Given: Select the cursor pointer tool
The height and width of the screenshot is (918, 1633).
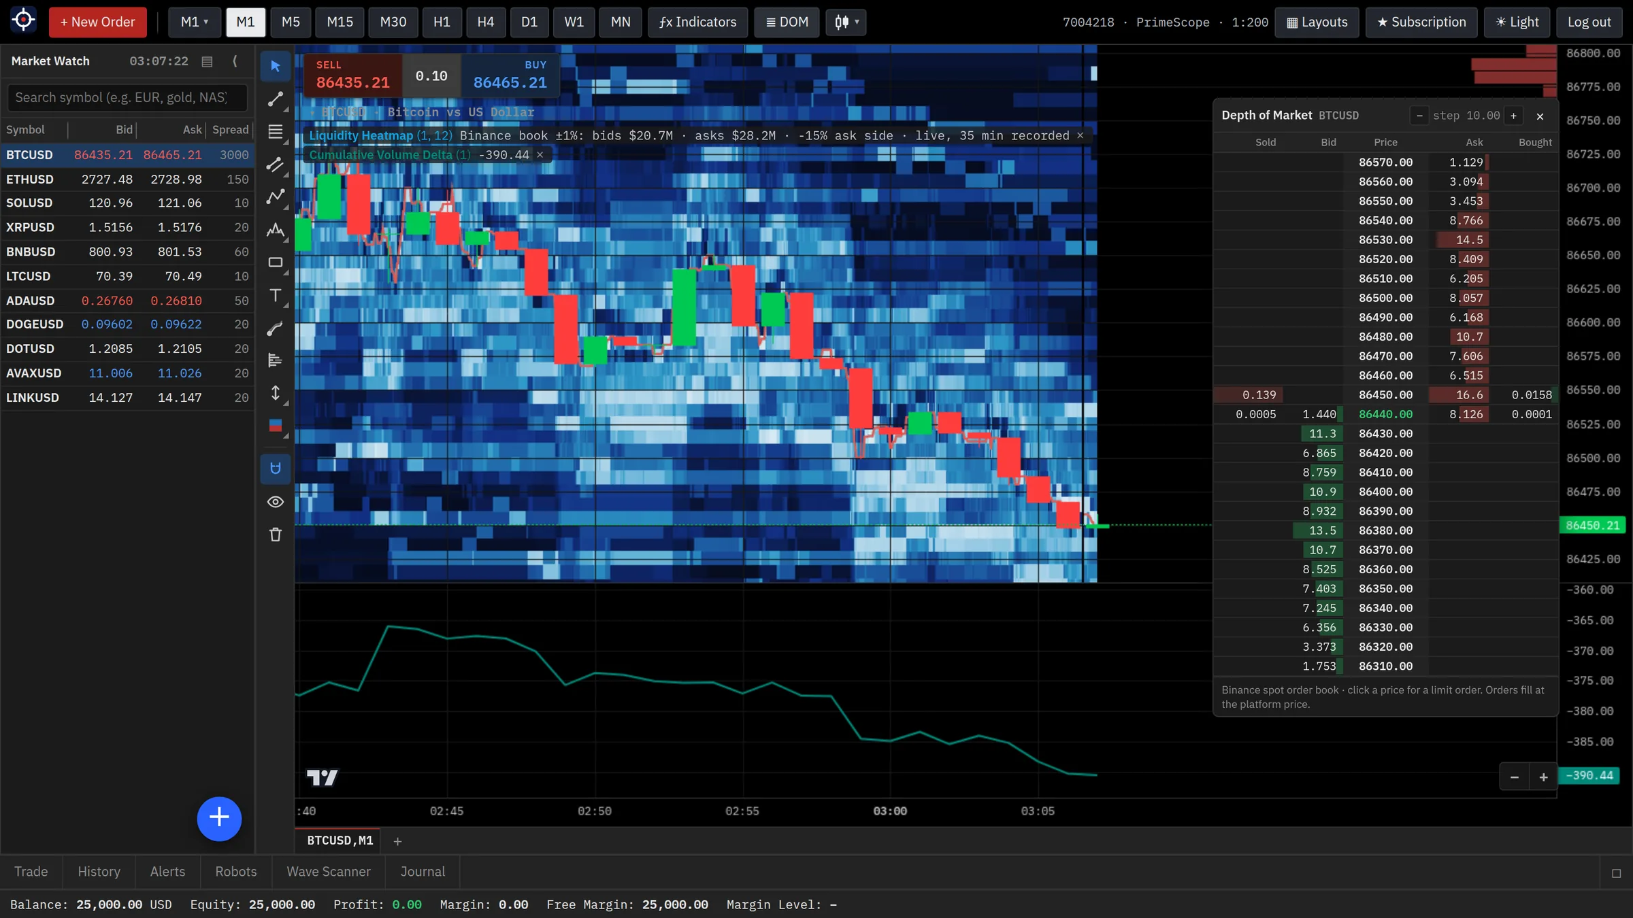Looking at the screenshot, I should [x=275, y=66].
